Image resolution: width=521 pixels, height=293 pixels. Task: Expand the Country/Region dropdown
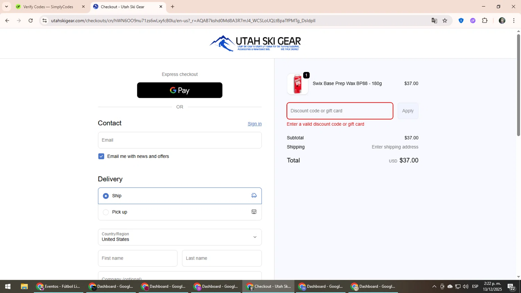click(x=180, y=237)
